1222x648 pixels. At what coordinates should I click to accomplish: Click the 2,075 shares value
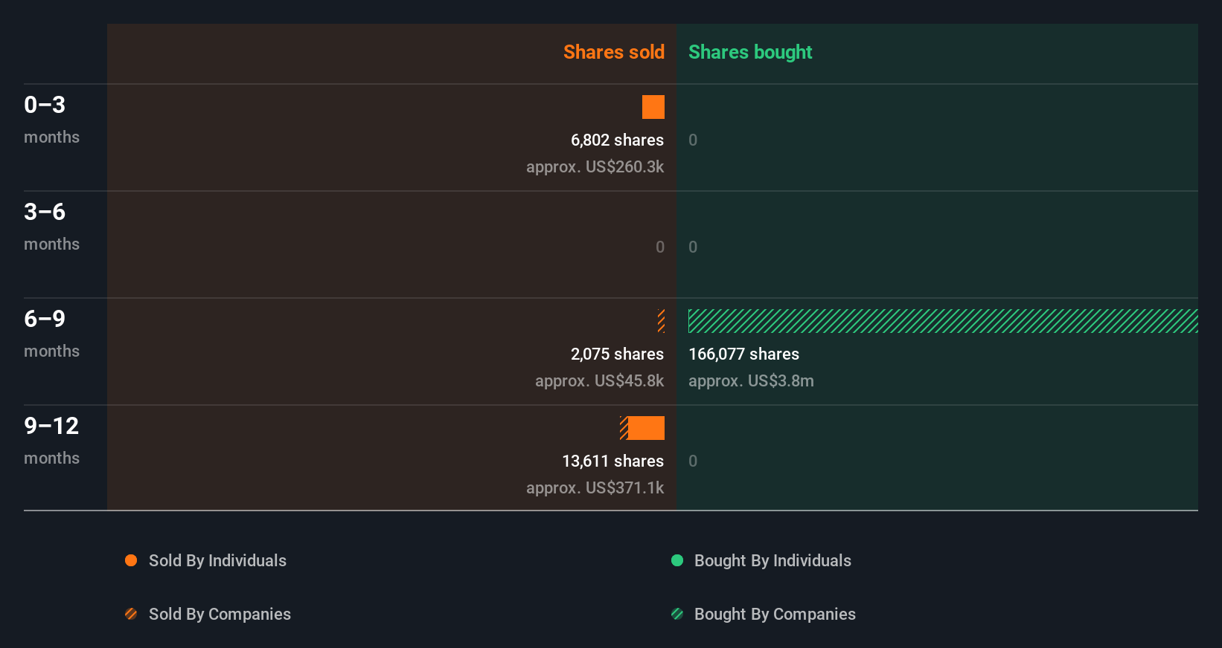[x=617, y=354]
